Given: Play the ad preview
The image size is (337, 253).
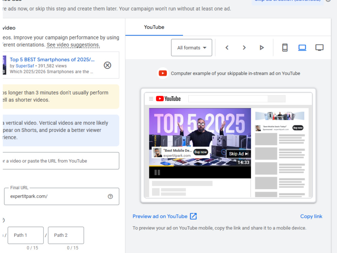Looking at the screenshot, I should tap(262, 48).
